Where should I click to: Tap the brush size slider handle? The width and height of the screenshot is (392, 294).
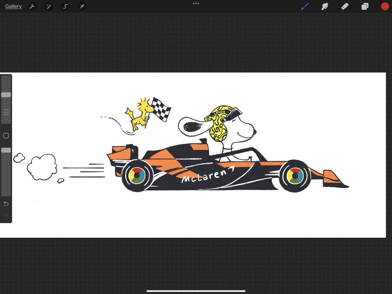[x=6, y=95]
